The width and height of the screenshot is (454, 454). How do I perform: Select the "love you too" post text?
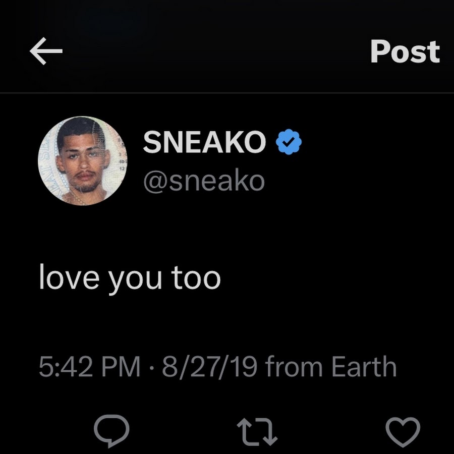point(130,278)
